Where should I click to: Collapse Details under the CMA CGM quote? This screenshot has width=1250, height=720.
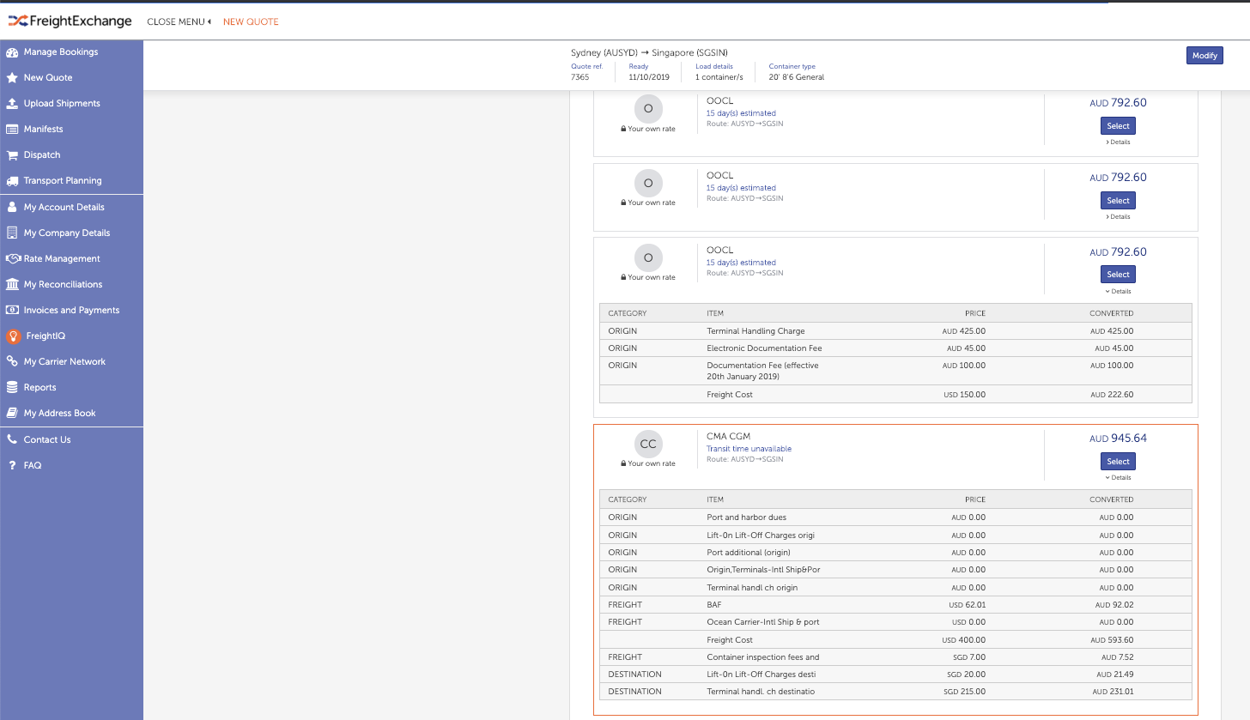click(1119, 478)
